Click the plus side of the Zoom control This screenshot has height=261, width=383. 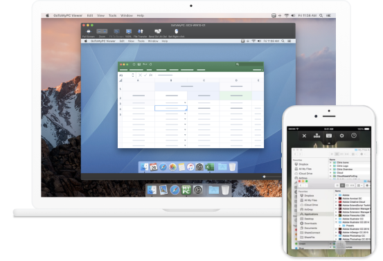click(x=105, y=31)
